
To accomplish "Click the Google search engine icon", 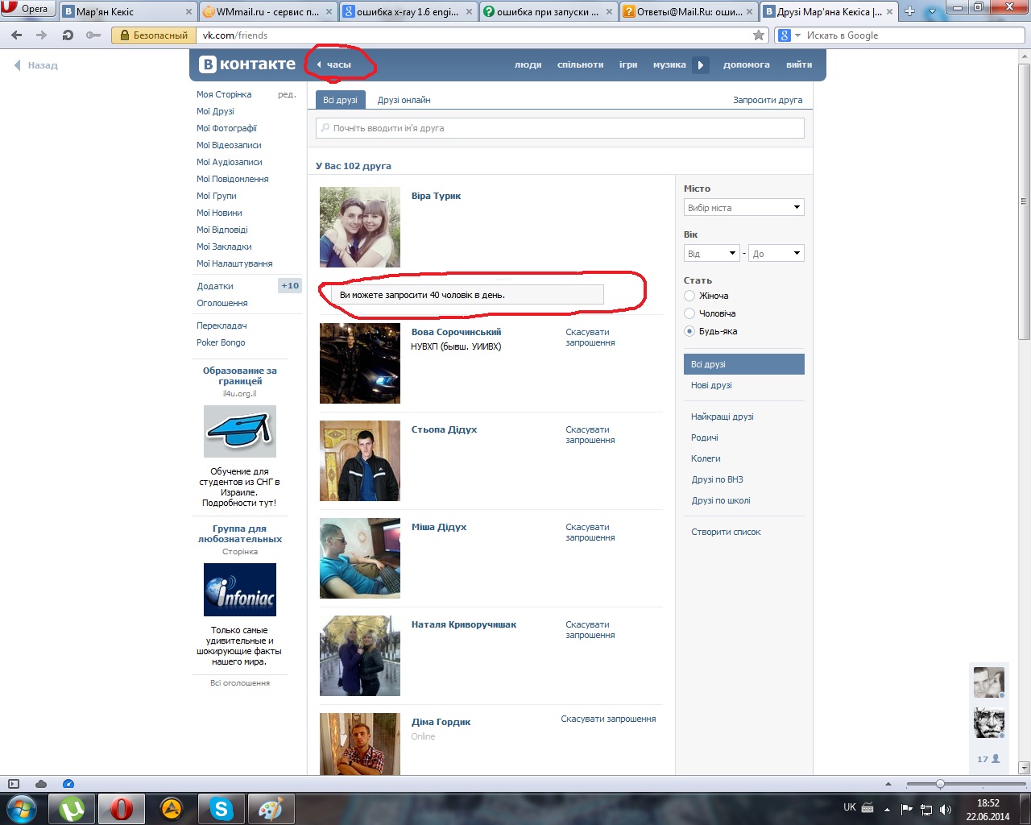I will 785,35.
